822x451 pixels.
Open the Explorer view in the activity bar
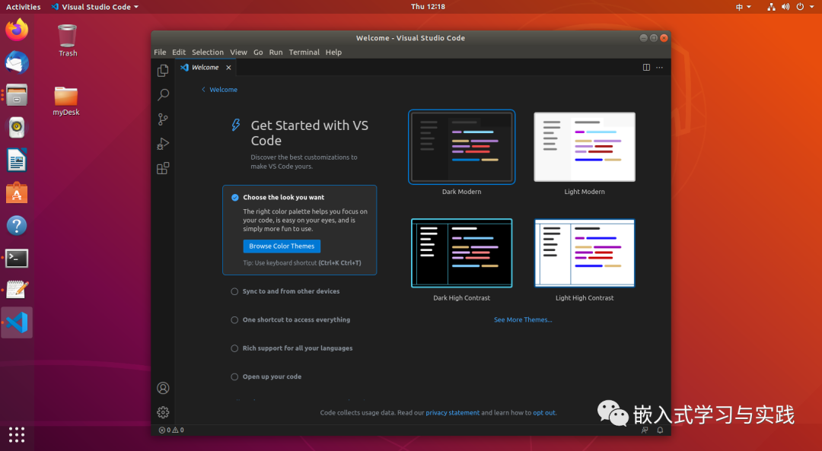tap(162, 70)
